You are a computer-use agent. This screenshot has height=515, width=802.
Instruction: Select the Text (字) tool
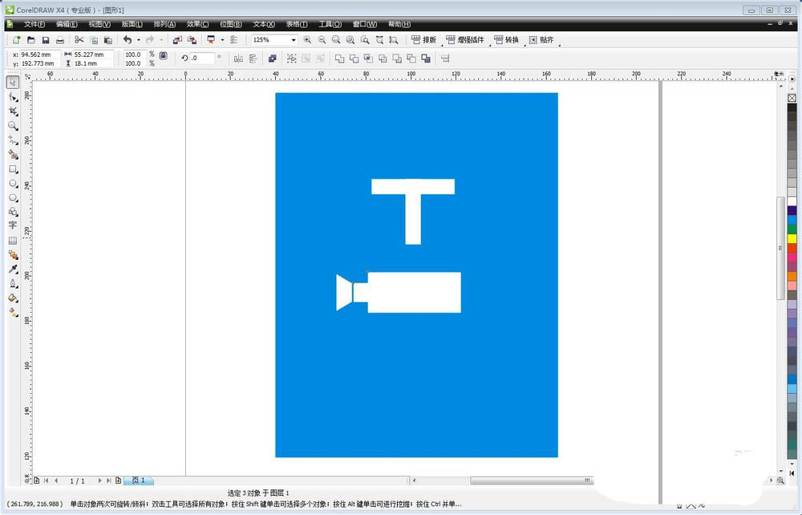point(13,226)
